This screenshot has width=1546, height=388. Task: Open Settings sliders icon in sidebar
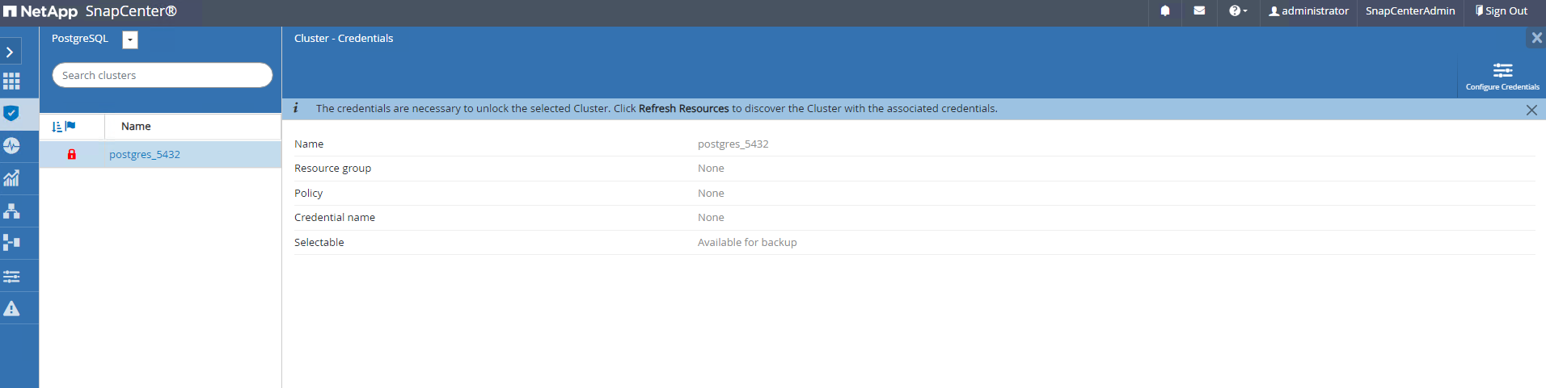pyautogui.click(x=11, y=276)
